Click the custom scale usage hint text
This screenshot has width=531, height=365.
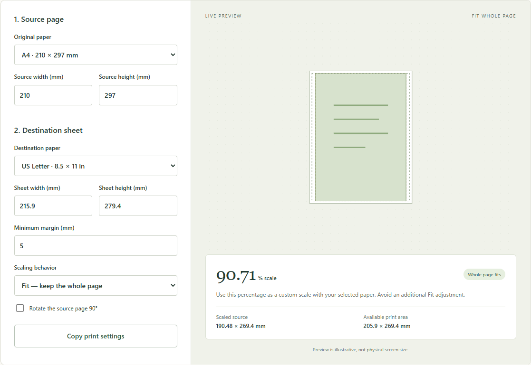pos(340,295)
